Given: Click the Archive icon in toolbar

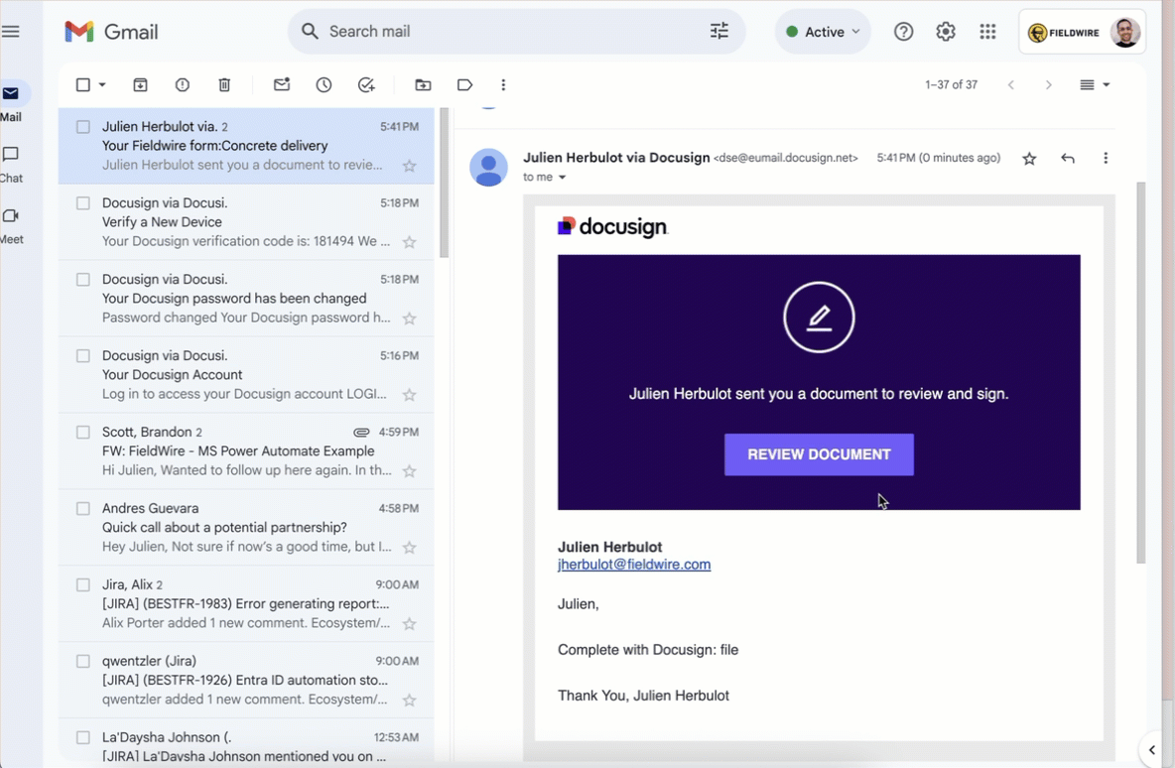Looking at the screenshot, I should click(140, 85).
